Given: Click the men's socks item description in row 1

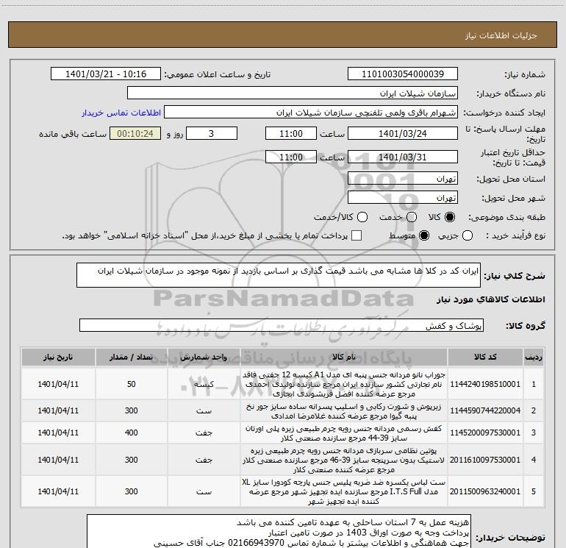Looking at the screenshot, I should (x=344, y=384).
